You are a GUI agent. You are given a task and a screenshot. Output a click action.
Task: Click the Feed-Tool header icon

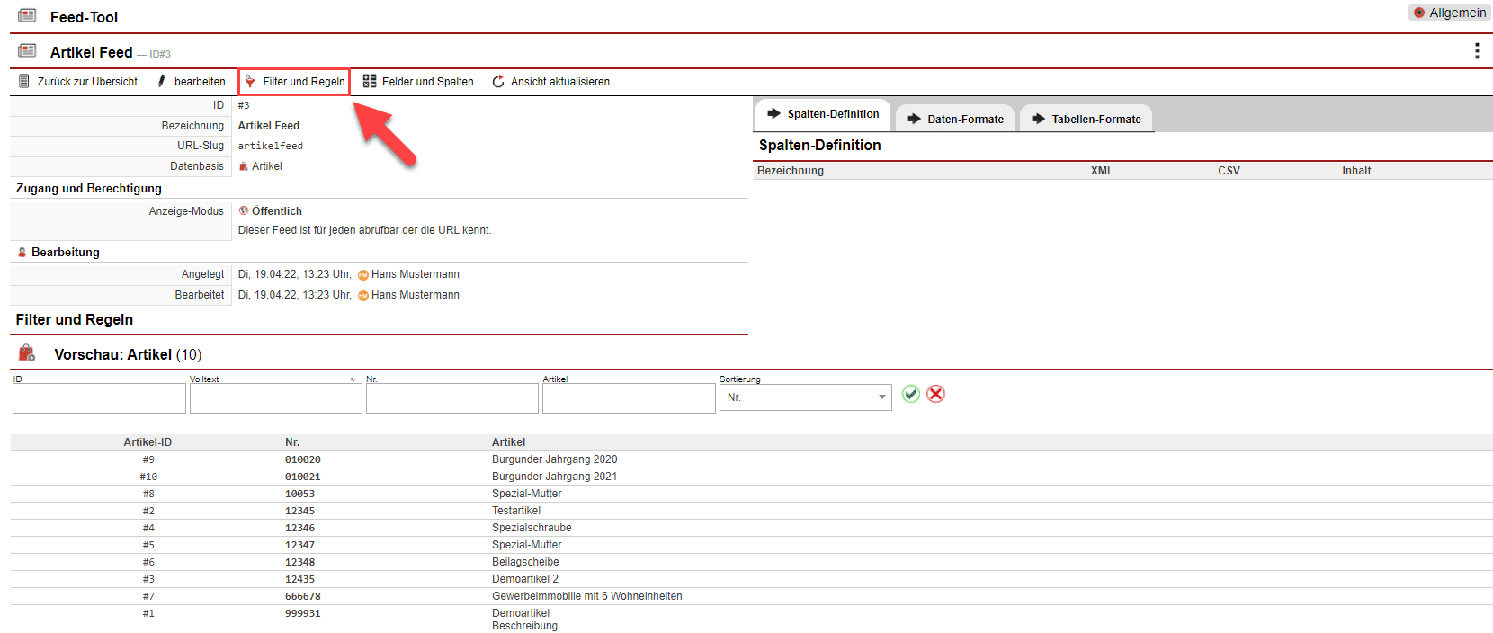pos(28,16)
